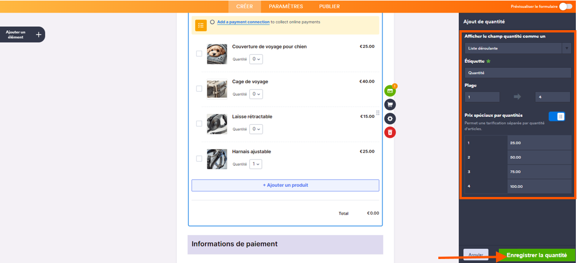Open the gear settings icon
This screenshot has height=263, width=577.
(x=390, y=118)
